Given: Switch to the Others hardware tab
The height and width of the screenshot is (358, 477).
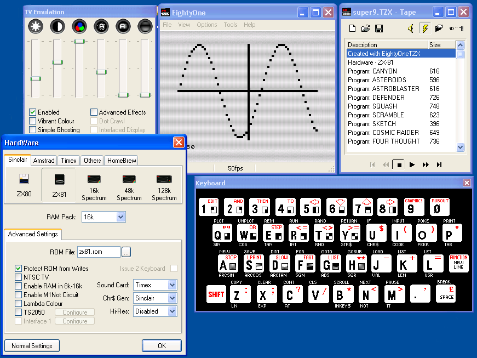Looking at the screenshot, I should click(92, 161).
